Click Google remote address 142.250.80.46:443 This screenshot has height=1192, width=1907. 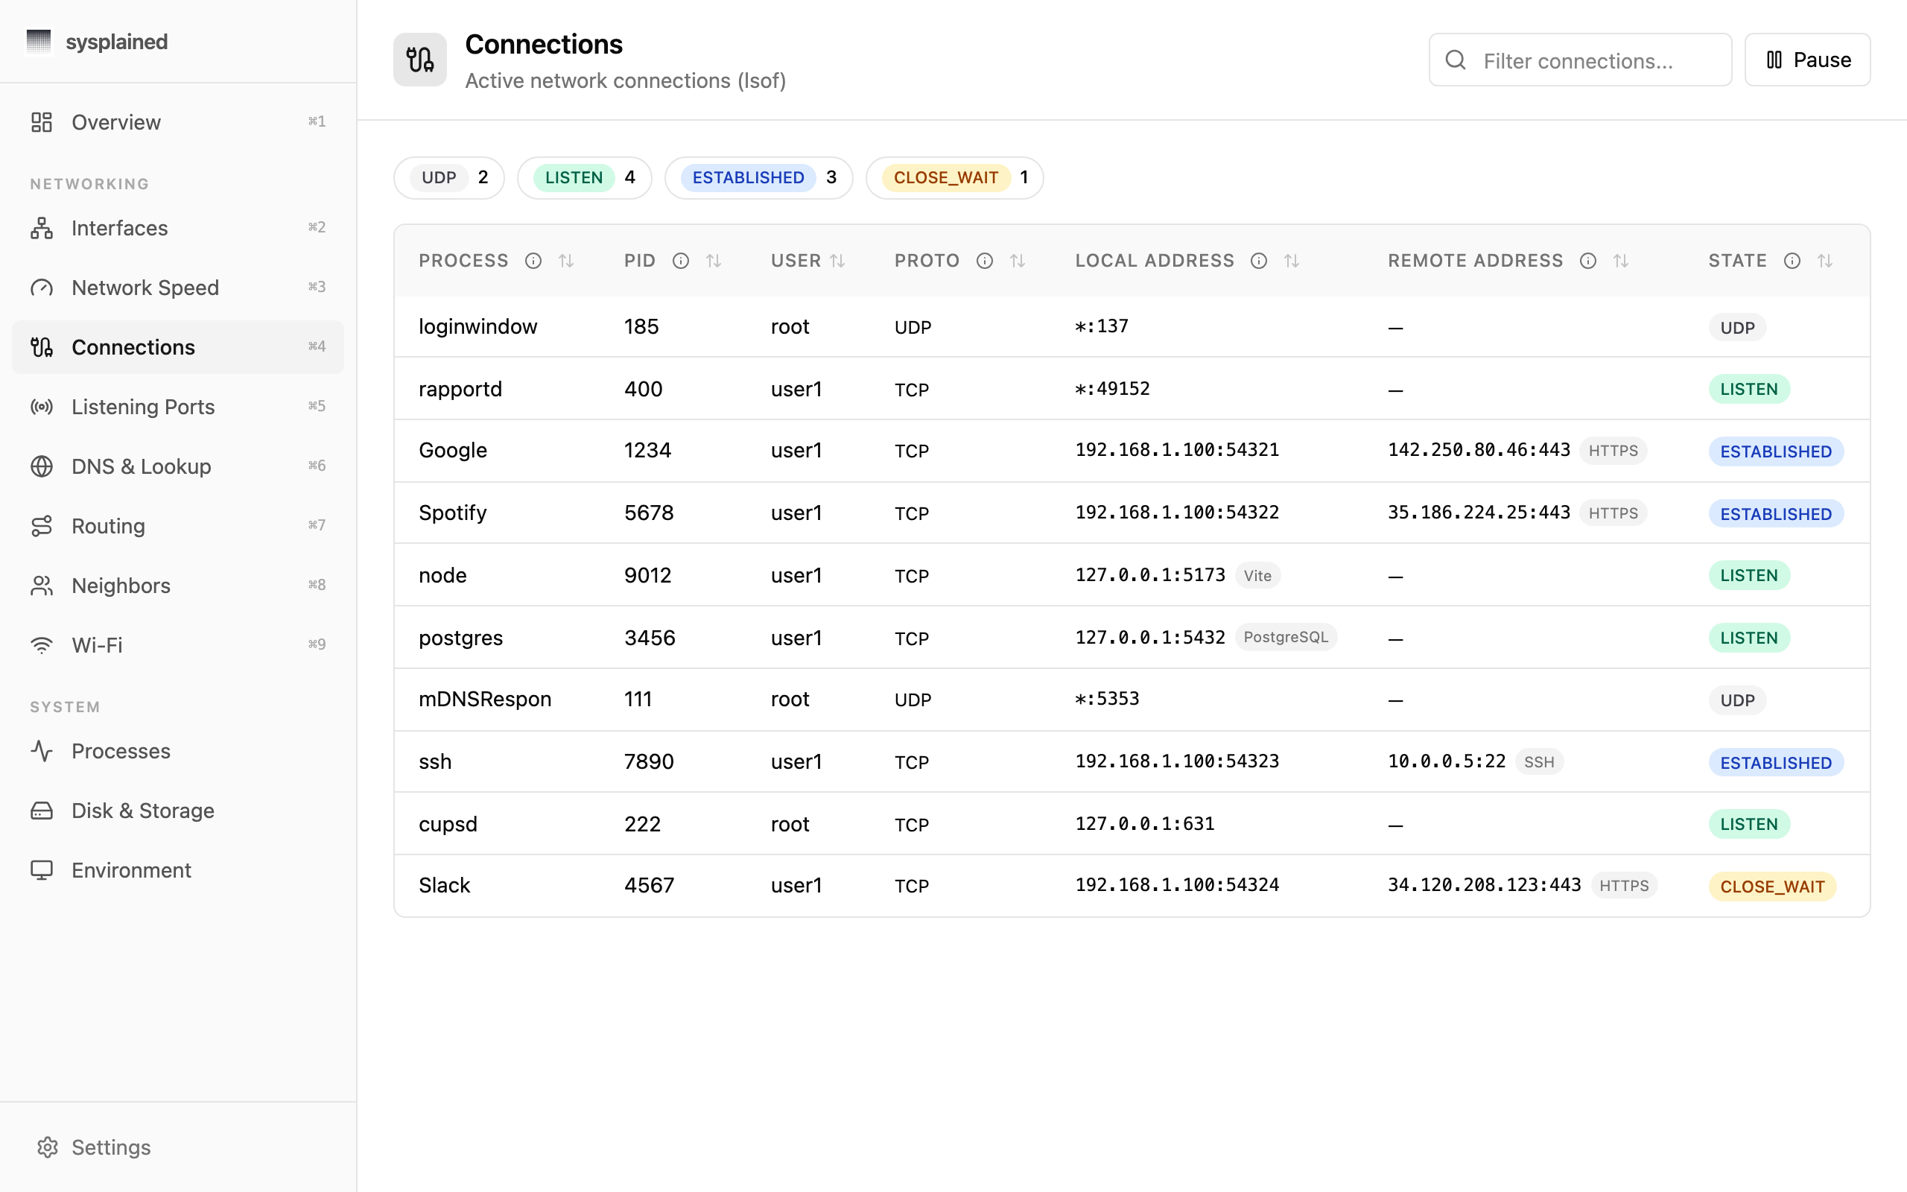coord(1479,450)
